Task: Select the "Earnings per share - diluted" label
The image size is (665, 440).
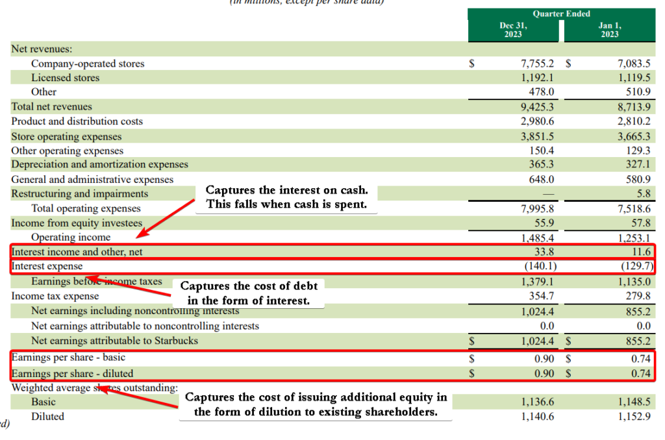Action: (x=72, y=373)
